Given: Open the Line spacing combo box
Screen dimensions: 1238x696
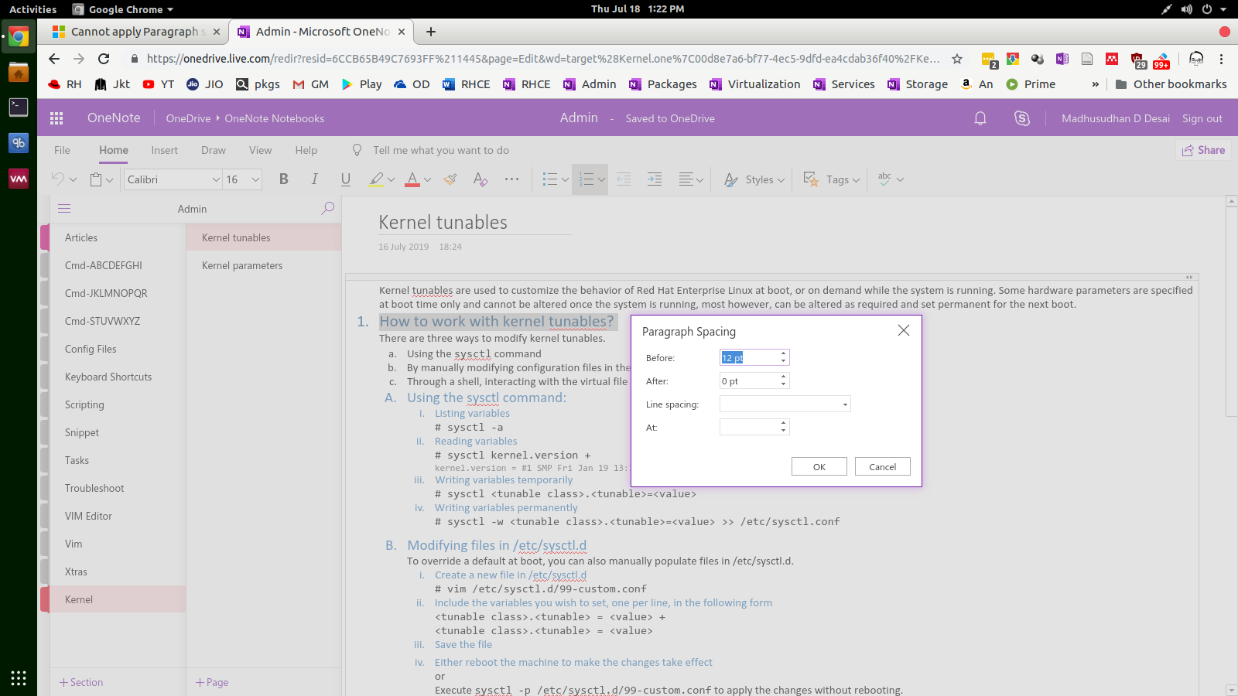Looking at the screenshot, I should tap(785, 404).
